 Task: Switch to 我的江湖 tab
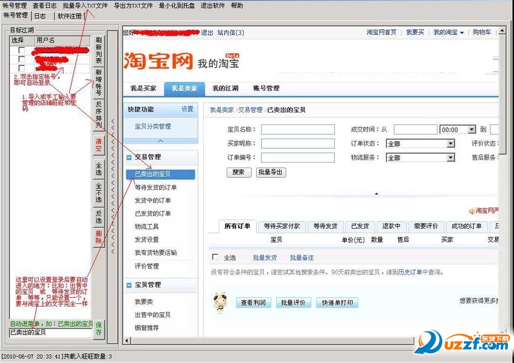225,88
